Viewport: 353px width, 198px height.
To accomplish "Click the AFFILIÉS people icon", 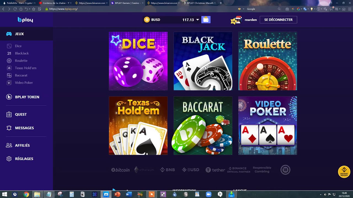I will pos(9,145).
